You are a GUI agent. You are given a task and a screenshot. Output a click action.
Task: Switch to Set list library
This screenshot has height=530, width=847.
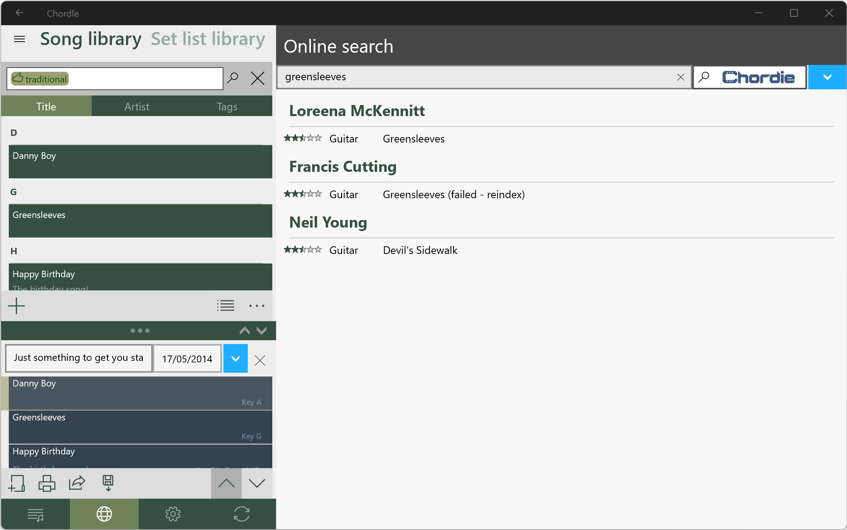coord(208,39)
